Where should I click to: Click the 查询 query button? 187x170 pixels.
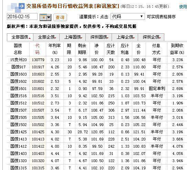[60, 18]
